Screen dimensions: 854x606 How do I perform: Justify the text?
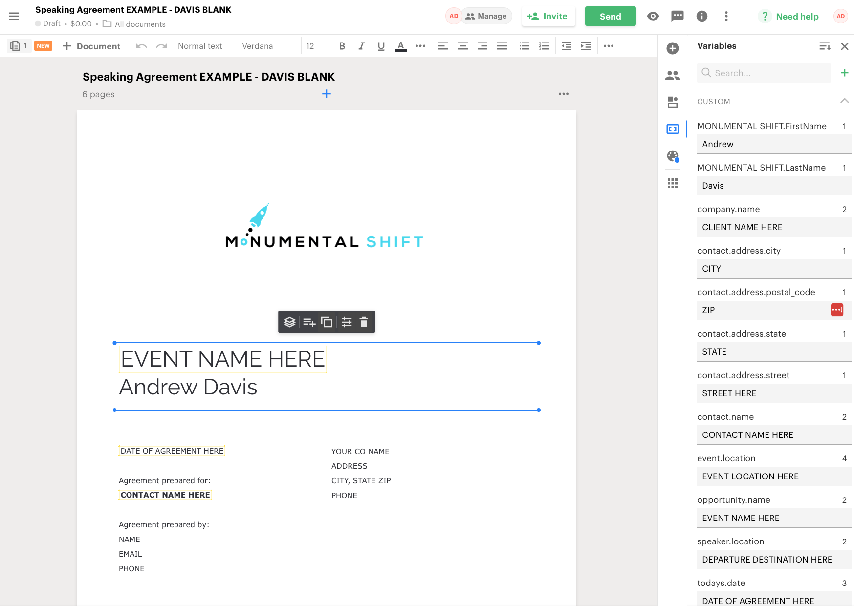502,46
